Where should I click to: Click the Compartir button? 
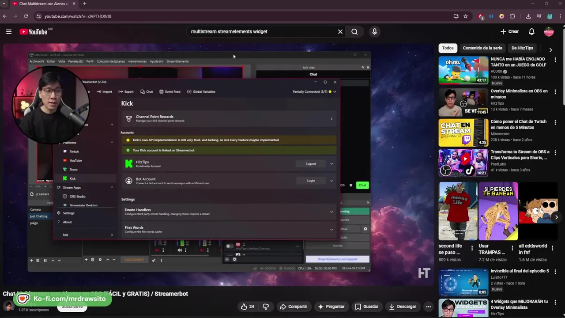pyautogui.click(x=294, y=307)
